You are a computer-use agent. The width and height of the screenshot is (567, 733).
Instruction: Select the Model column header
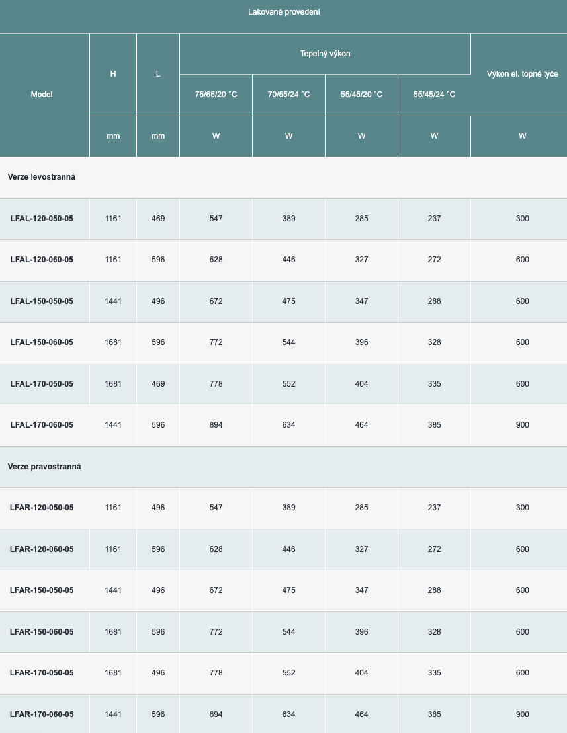click(42, 95)
